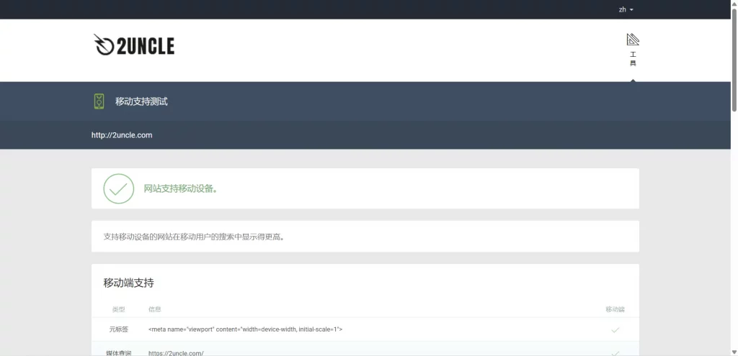The image size is (738, 356).
Task: Click the scrollbar up arrow
Action: click(734, 4)
